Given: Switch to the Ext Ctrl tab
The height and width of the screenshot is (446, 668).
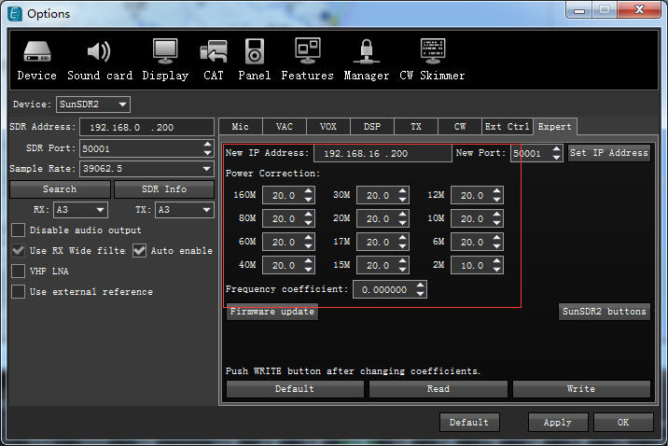Looking at the screenshot, I should click(507, 127).
